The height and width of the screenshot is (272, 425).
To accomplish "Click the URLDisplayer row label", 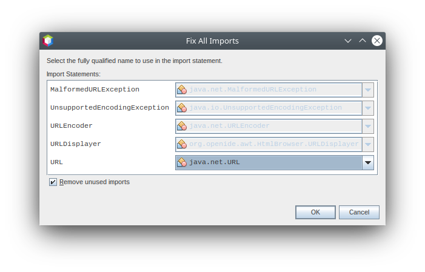I will coord(76,144).
